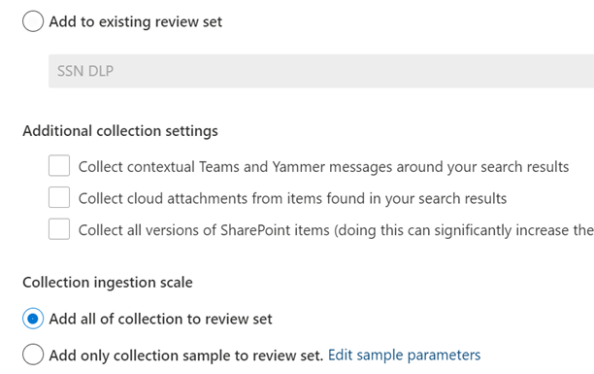This screenshot has height=374, width=594.
Task: Check the Collect cloud attachments checkbox
Action: (59, 197)
